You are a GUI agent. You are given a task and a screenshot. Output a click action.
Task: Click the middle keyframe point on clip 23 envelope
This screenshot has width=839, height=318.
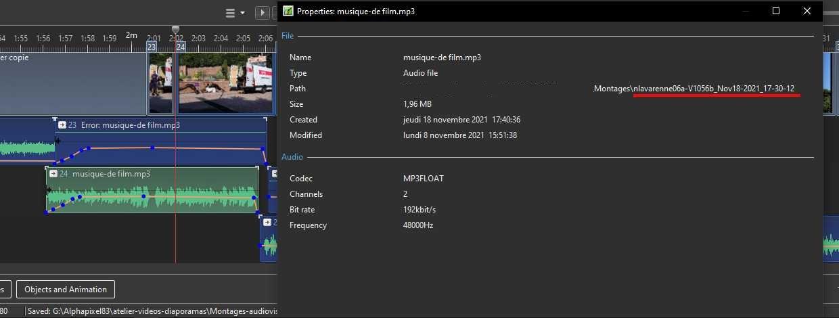pos(152,147)
